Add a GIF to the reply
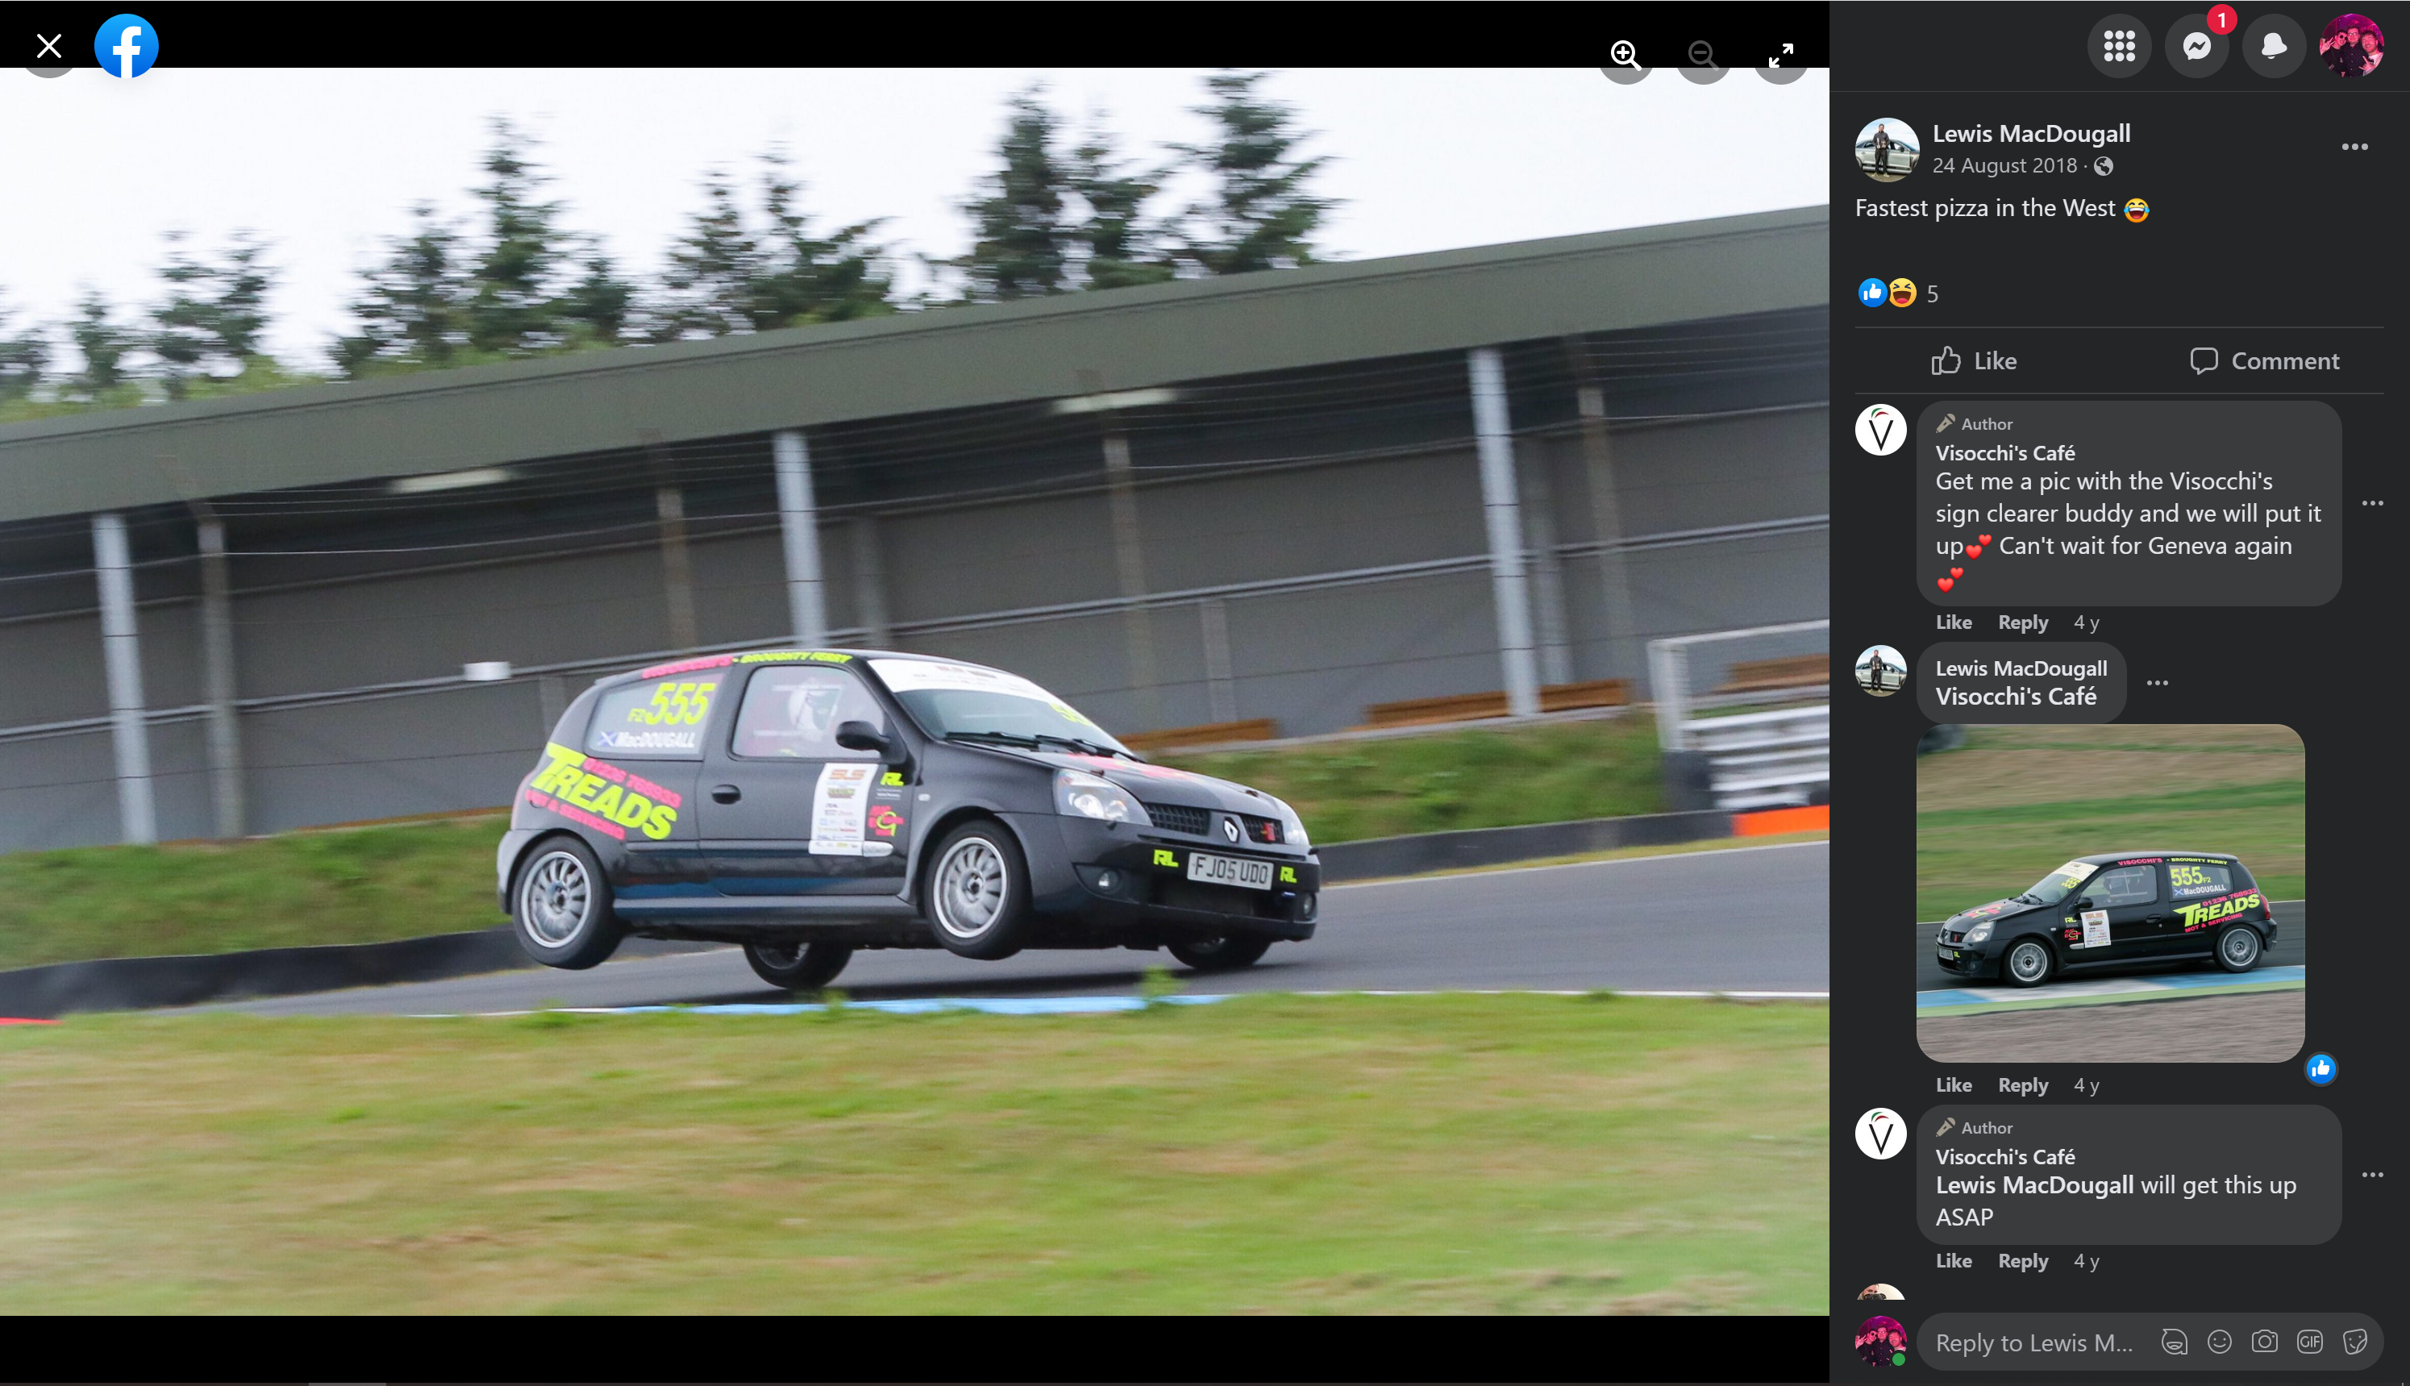 (x=2310, y=1342)
